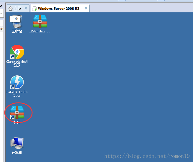193x162 pixels.
Task: Close the left sidebar panel with X
Action: coord(1,6)
